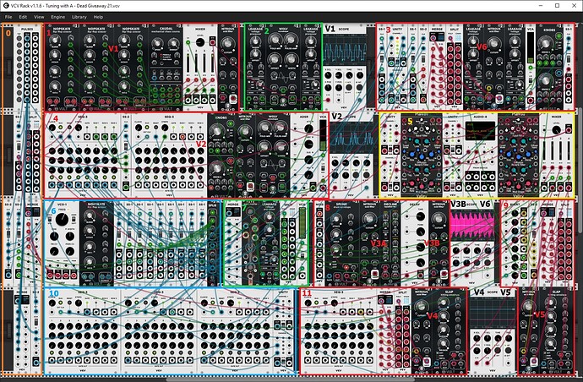This screenshot has height=382, width=583.
Task: Flip step-count switch on SS-2 between the SEQ-3s
Action: pos(126,146)
